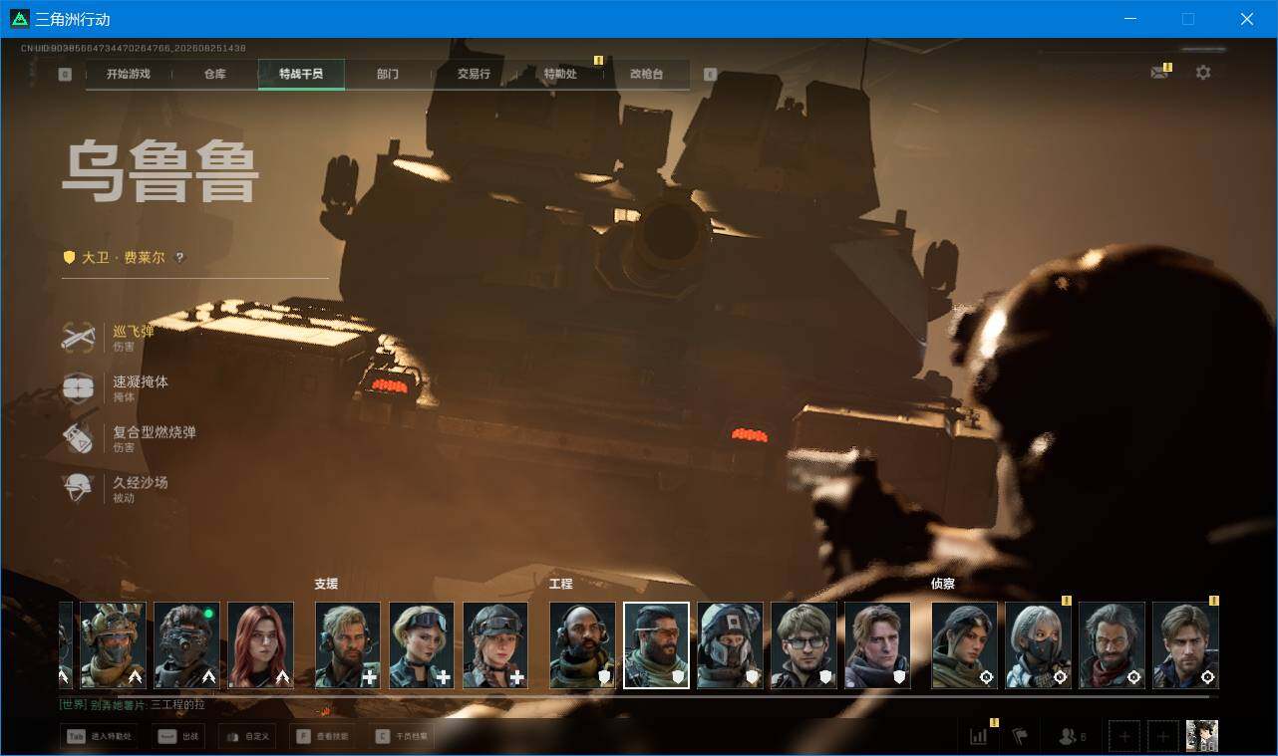
Task: Open the 改枪台 tab
Action: click(646, 74)
